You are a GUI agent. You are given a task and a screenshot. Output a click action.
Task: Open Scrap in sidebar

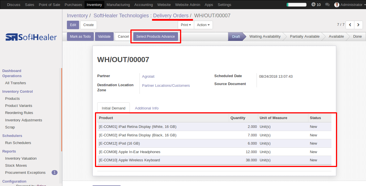click(10, 127)
